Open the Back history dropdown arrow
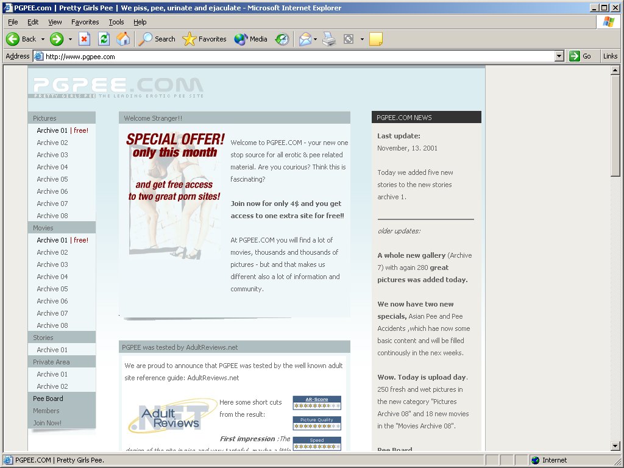Viewport: 624px width, 468px height. tap(43, 39)
